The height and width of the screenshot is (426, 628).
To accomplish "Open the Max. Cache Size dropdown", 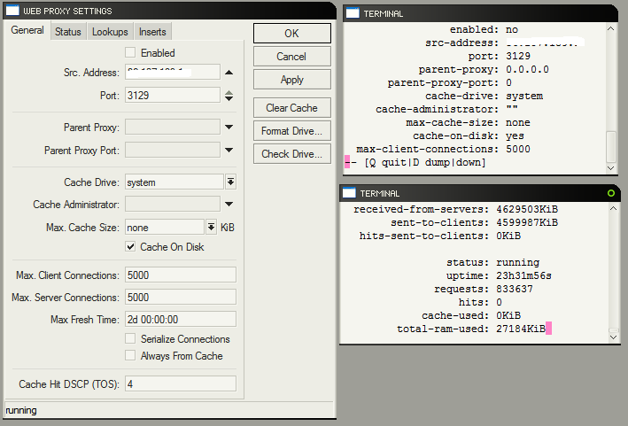I will coord(211,228).
